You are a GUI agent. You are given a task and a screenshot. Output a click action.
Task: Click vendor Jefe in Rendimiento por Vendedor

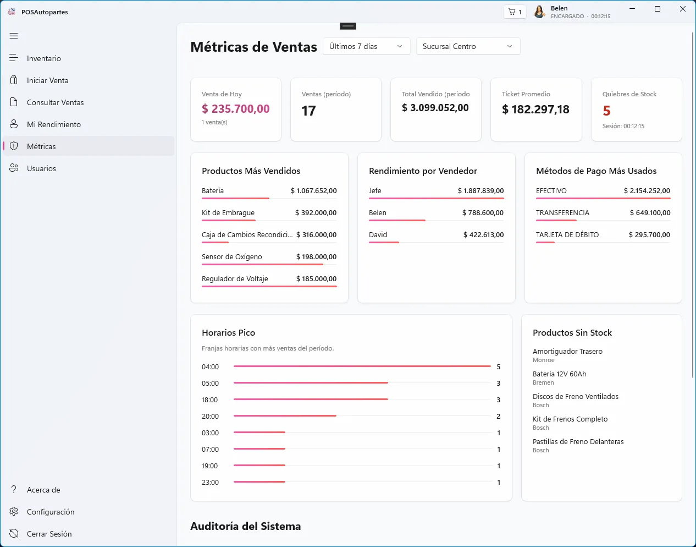click(437, 192)
